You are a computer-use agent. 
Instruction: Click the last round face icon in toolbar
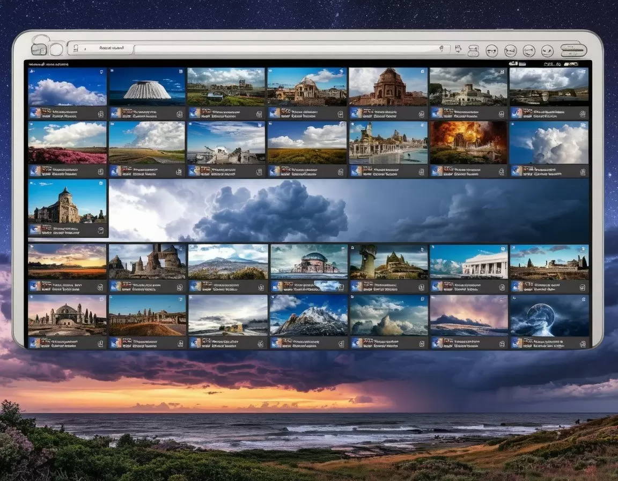tap(547, 50)
